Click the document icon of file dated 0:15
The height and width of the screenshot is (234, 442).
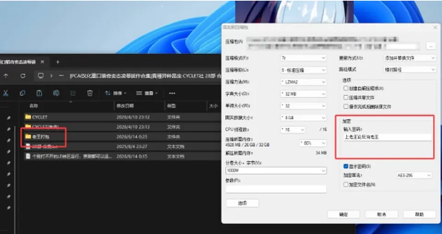click(x=28, y=156)
